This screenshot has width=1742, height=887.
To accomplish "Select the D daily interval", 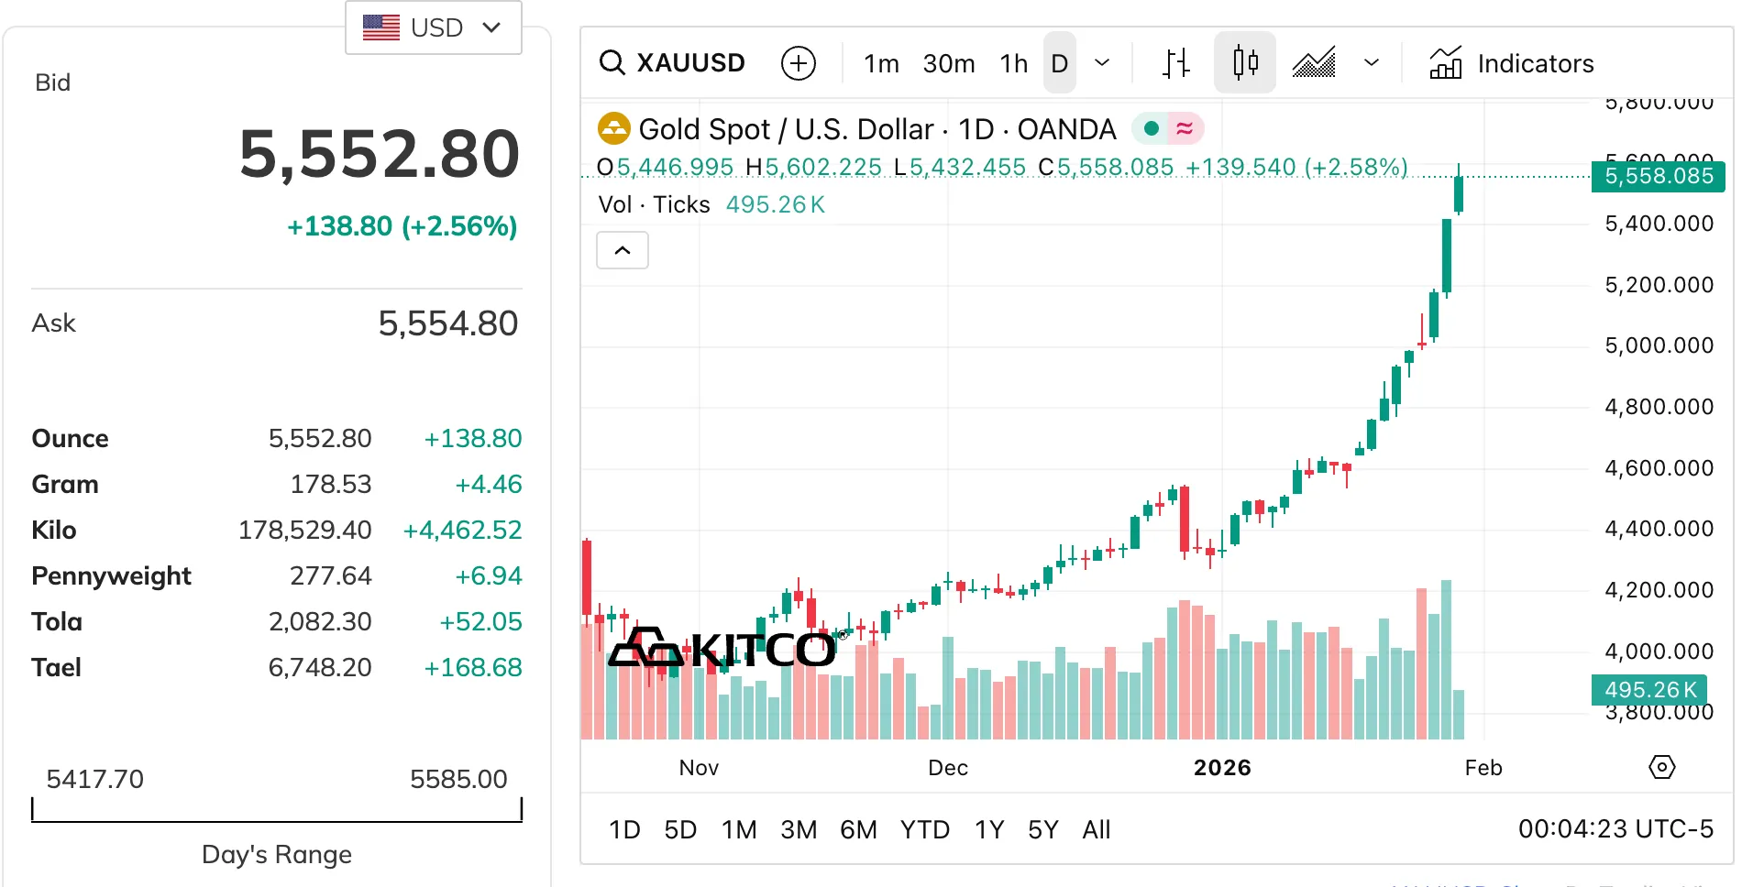I will (1059, 63).
